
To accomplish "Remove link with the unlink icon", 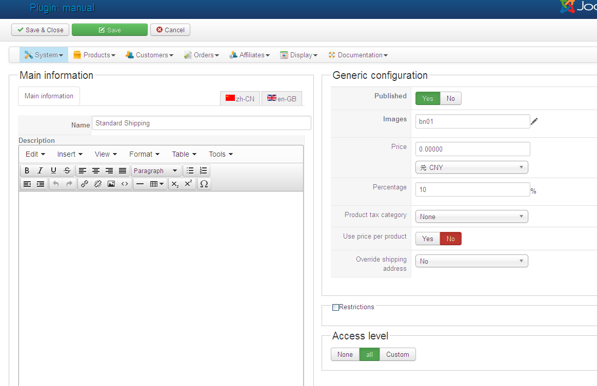I will point(98,184).
